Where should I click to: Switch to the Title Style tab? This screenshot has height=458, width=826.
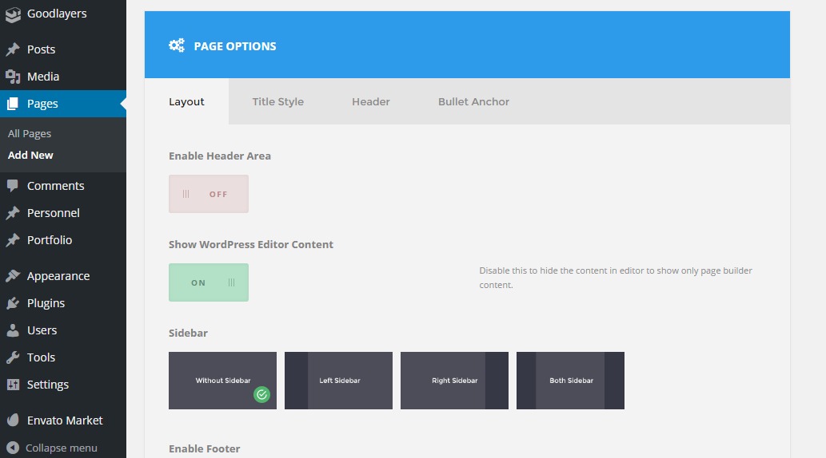click(277, 101)
